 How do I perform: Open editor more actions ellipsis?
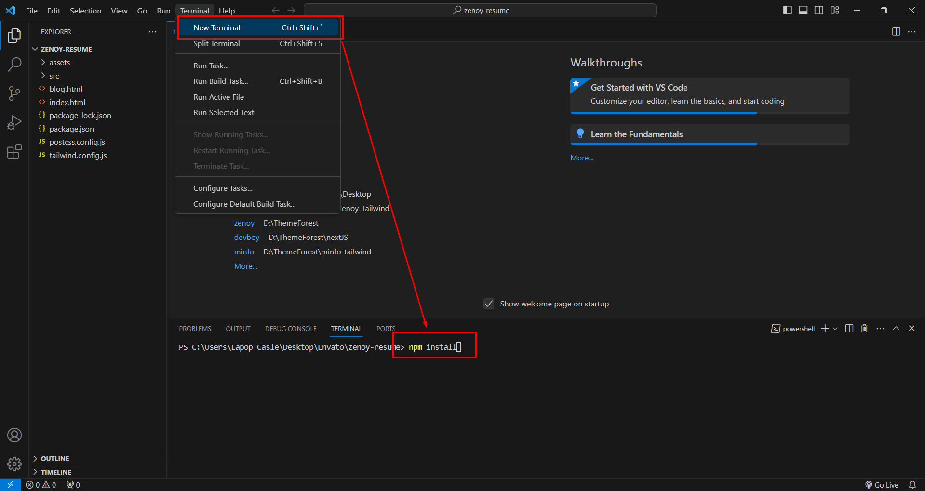coord(912,32)
